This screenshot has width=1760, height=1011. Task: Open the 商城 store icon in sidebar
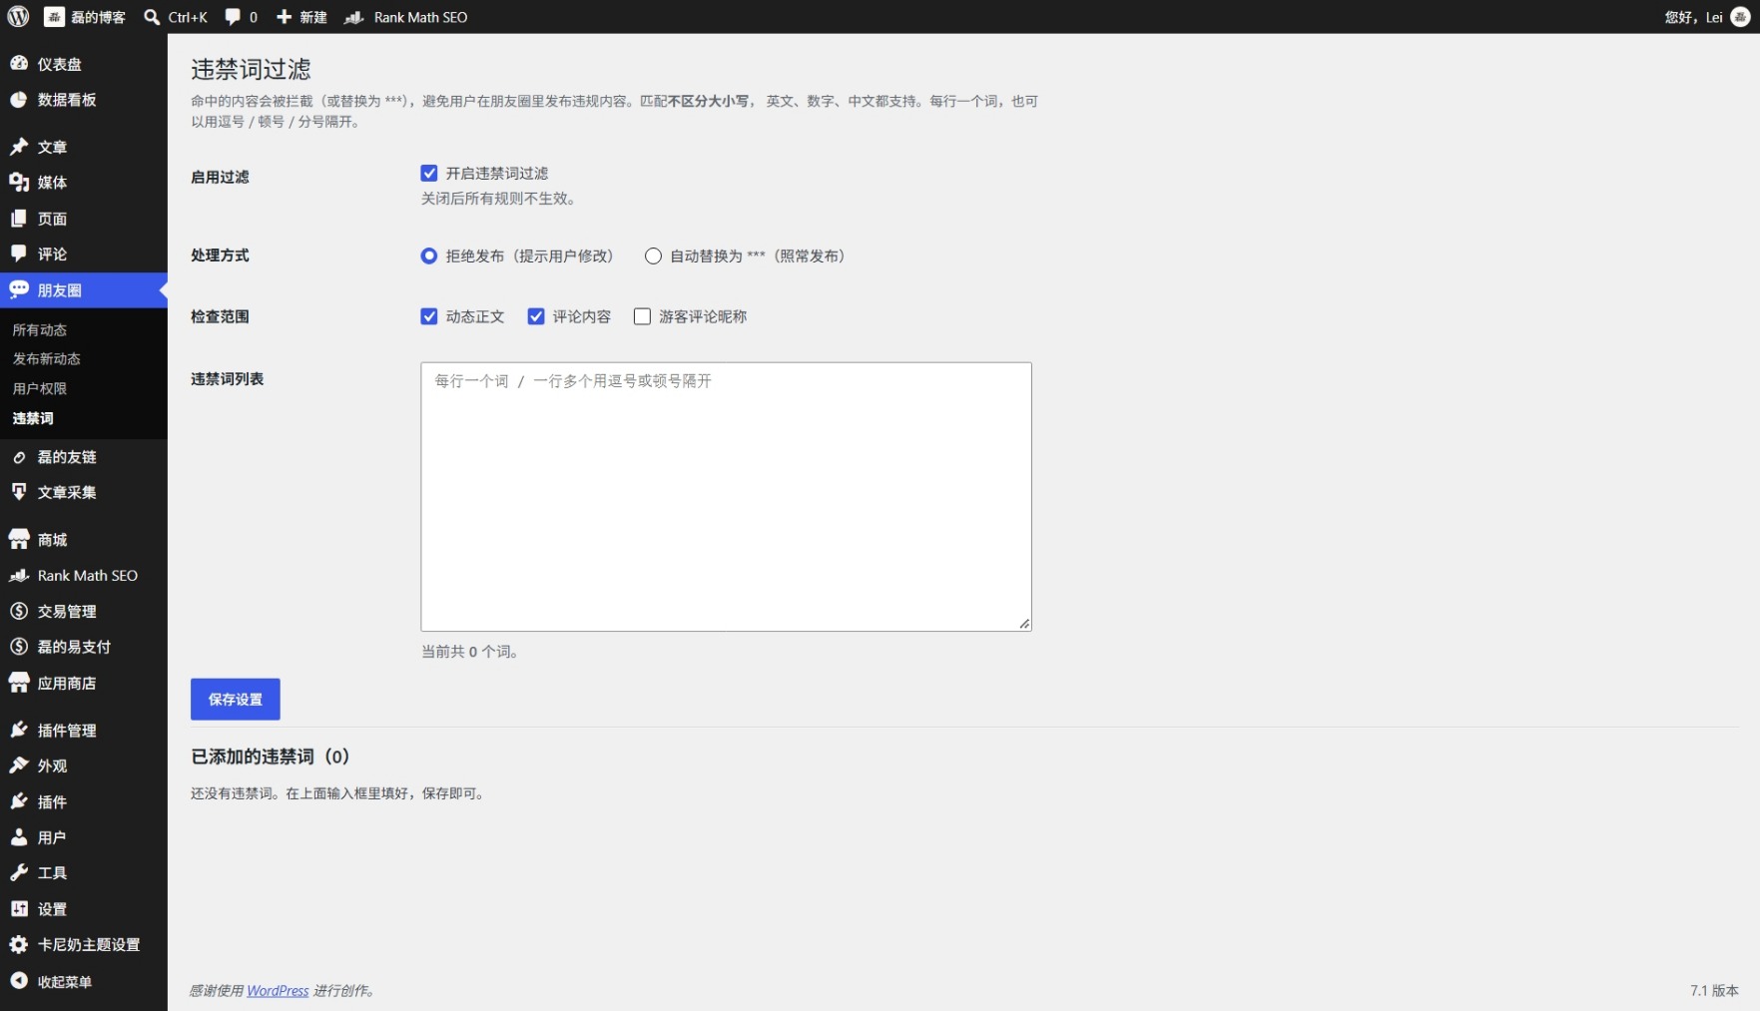point(19,539)
